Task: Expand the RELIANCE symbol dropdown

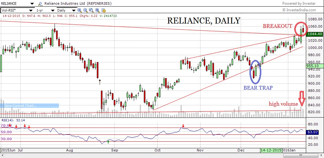Action: [x=32, y=3]
